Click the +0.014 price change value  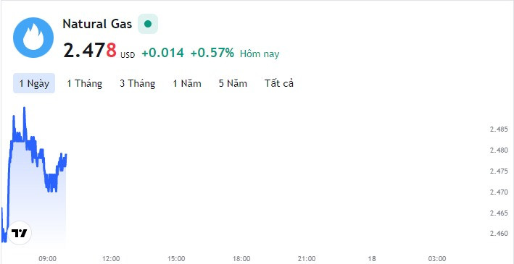pyautogui.click(x=163, y=53)
